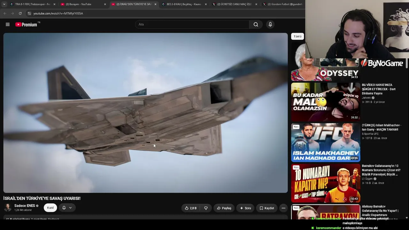This screenshot has width=409, height=230.
Task: Dislike the video with thumbs-down
Action: tap(206, 208)
